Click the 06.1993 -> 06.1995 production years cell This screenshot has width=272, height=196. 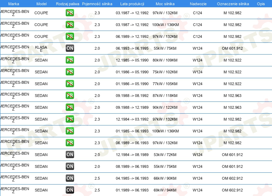click(132, 48)
